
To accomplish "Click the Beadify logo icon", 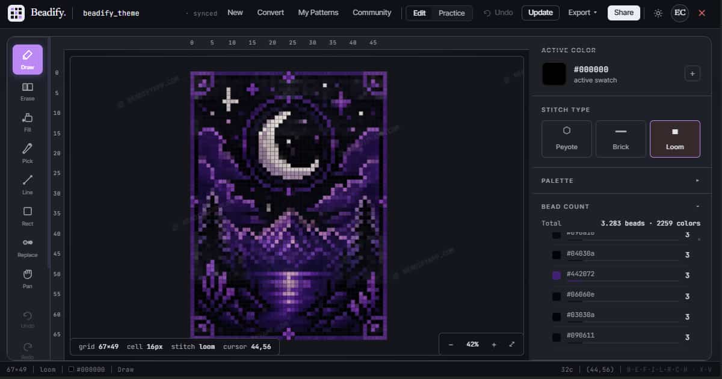I will (16, 13).
